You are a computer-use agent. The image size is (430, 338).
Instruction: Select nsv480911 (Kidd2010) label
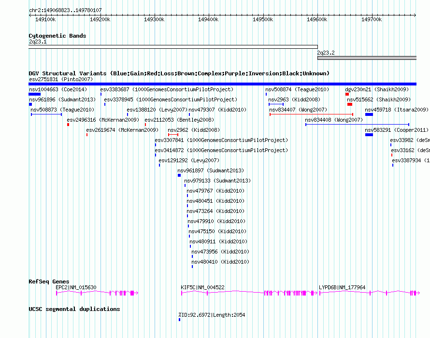(x=218, y=241)
